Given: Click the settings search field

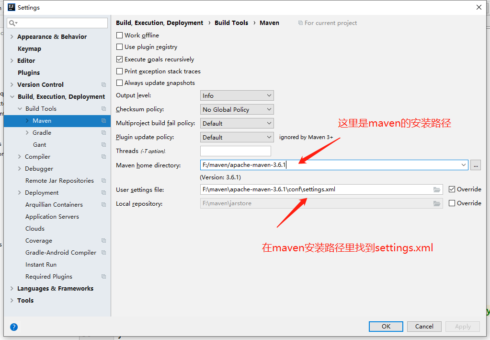Looking at the screenshot, I should [57, 23].
